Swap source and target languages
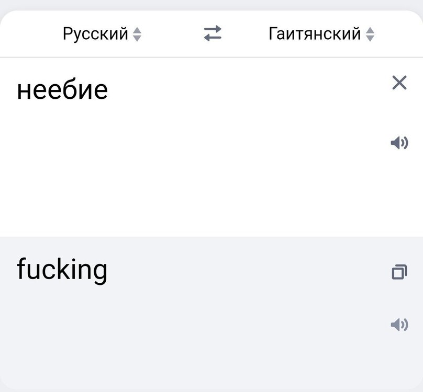Screen dimensions: 423x392 [213, 33]
